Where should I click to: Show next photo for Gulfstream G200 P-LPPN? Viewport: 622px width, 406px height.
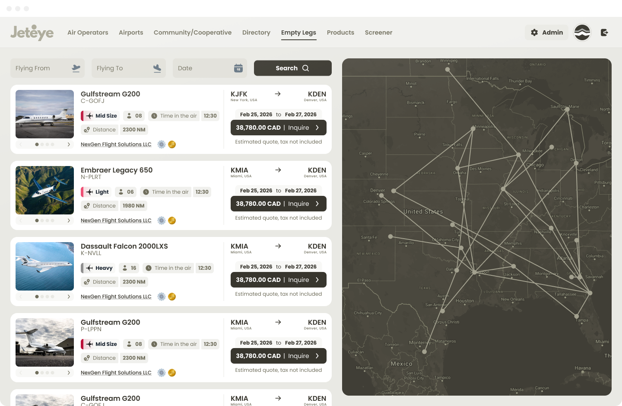[x=69, y=373]
